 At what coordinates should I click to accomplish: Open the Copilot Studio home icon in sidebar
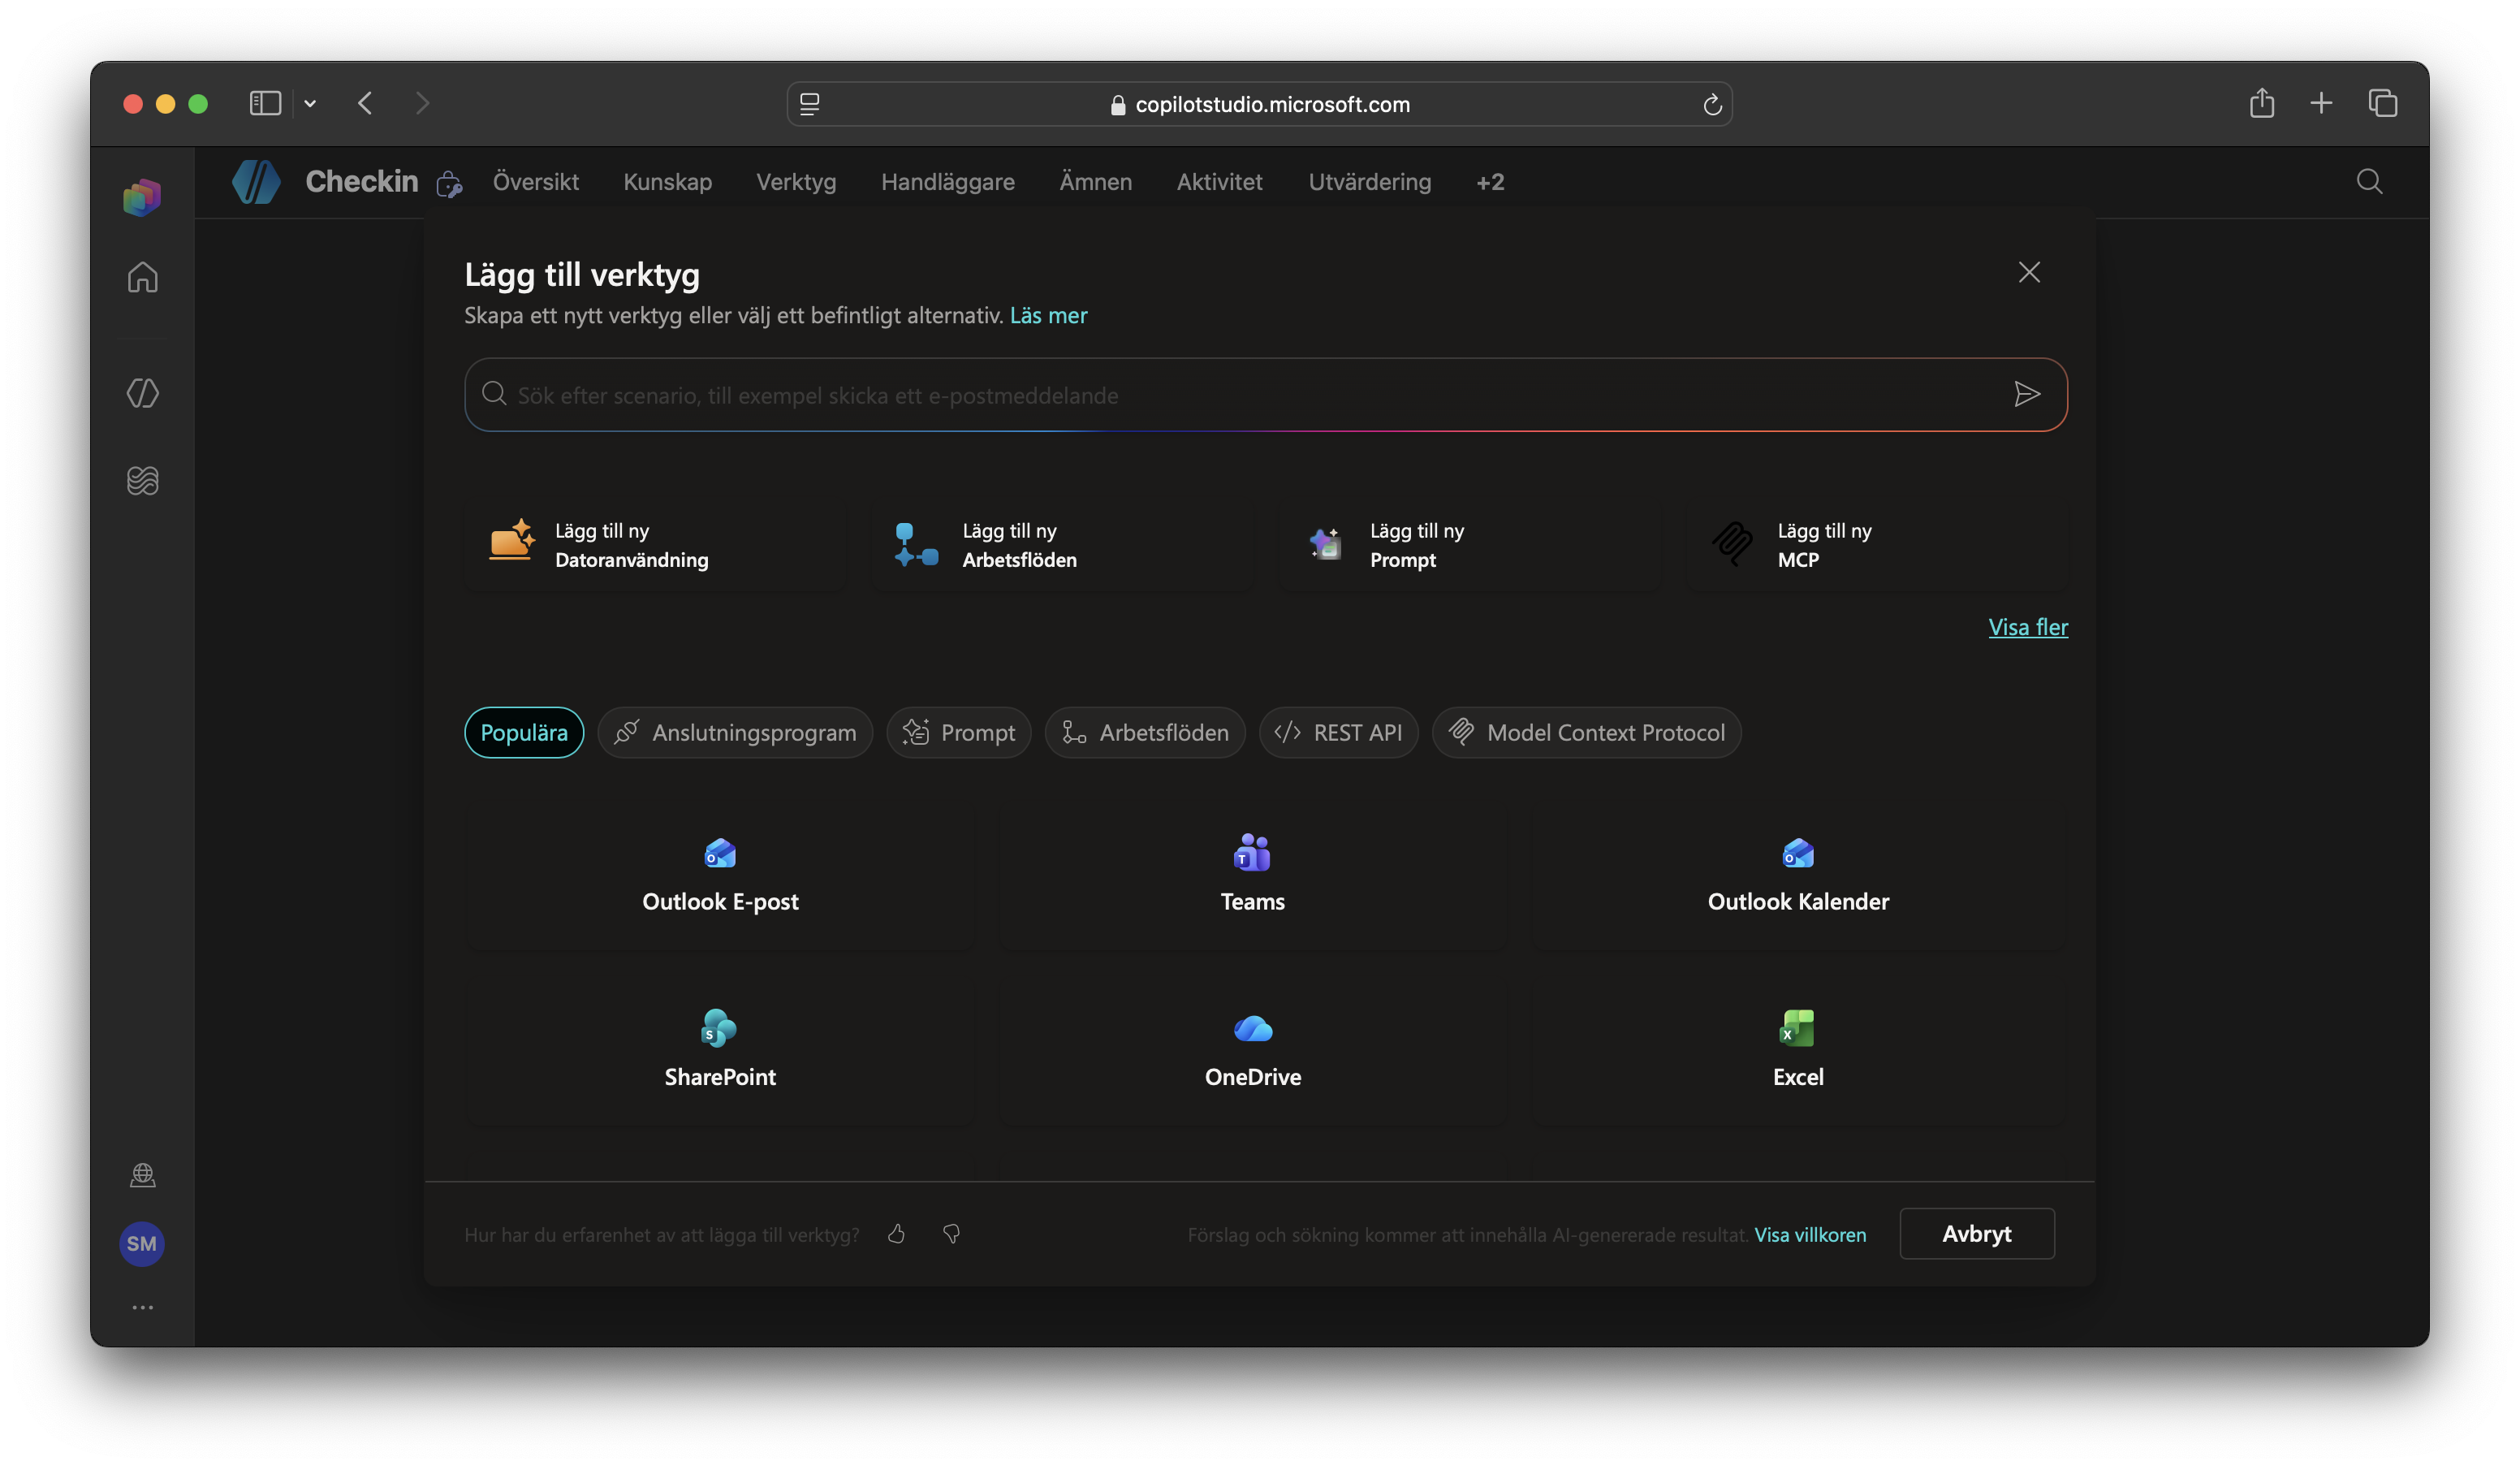point(142,277)
